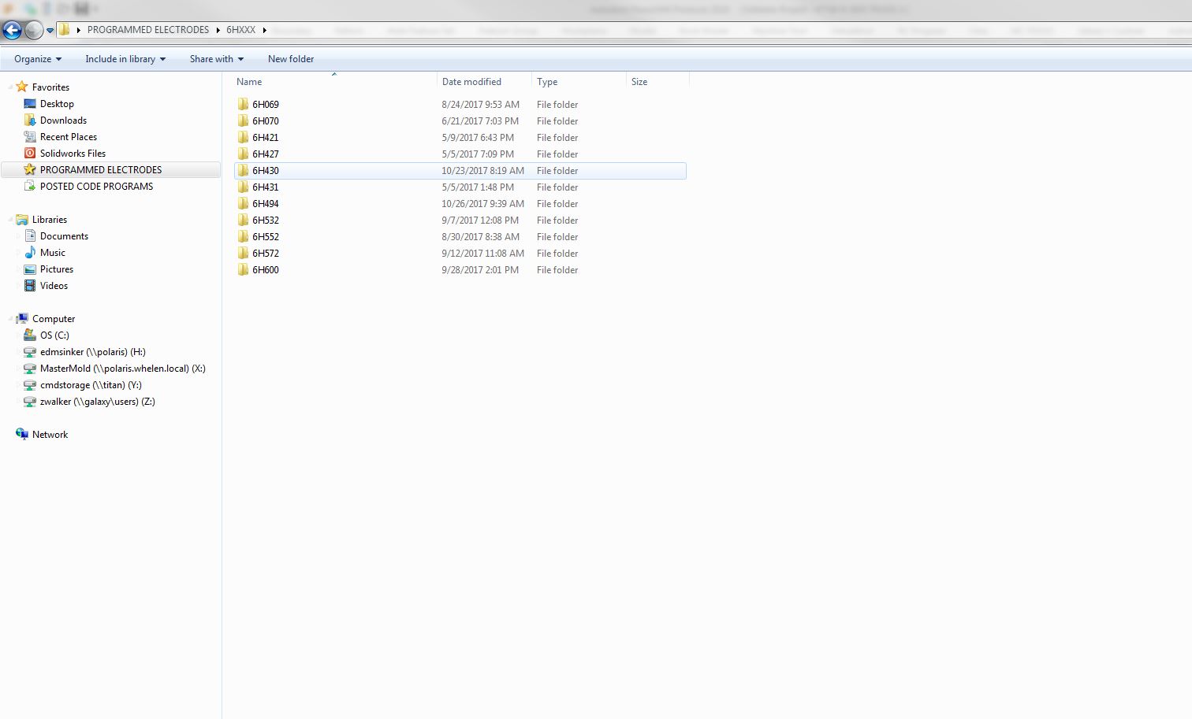Viewport: 1192px width, 719px height.
Task: Open the OS (C:) drive
Action: (x=54, y=335)
